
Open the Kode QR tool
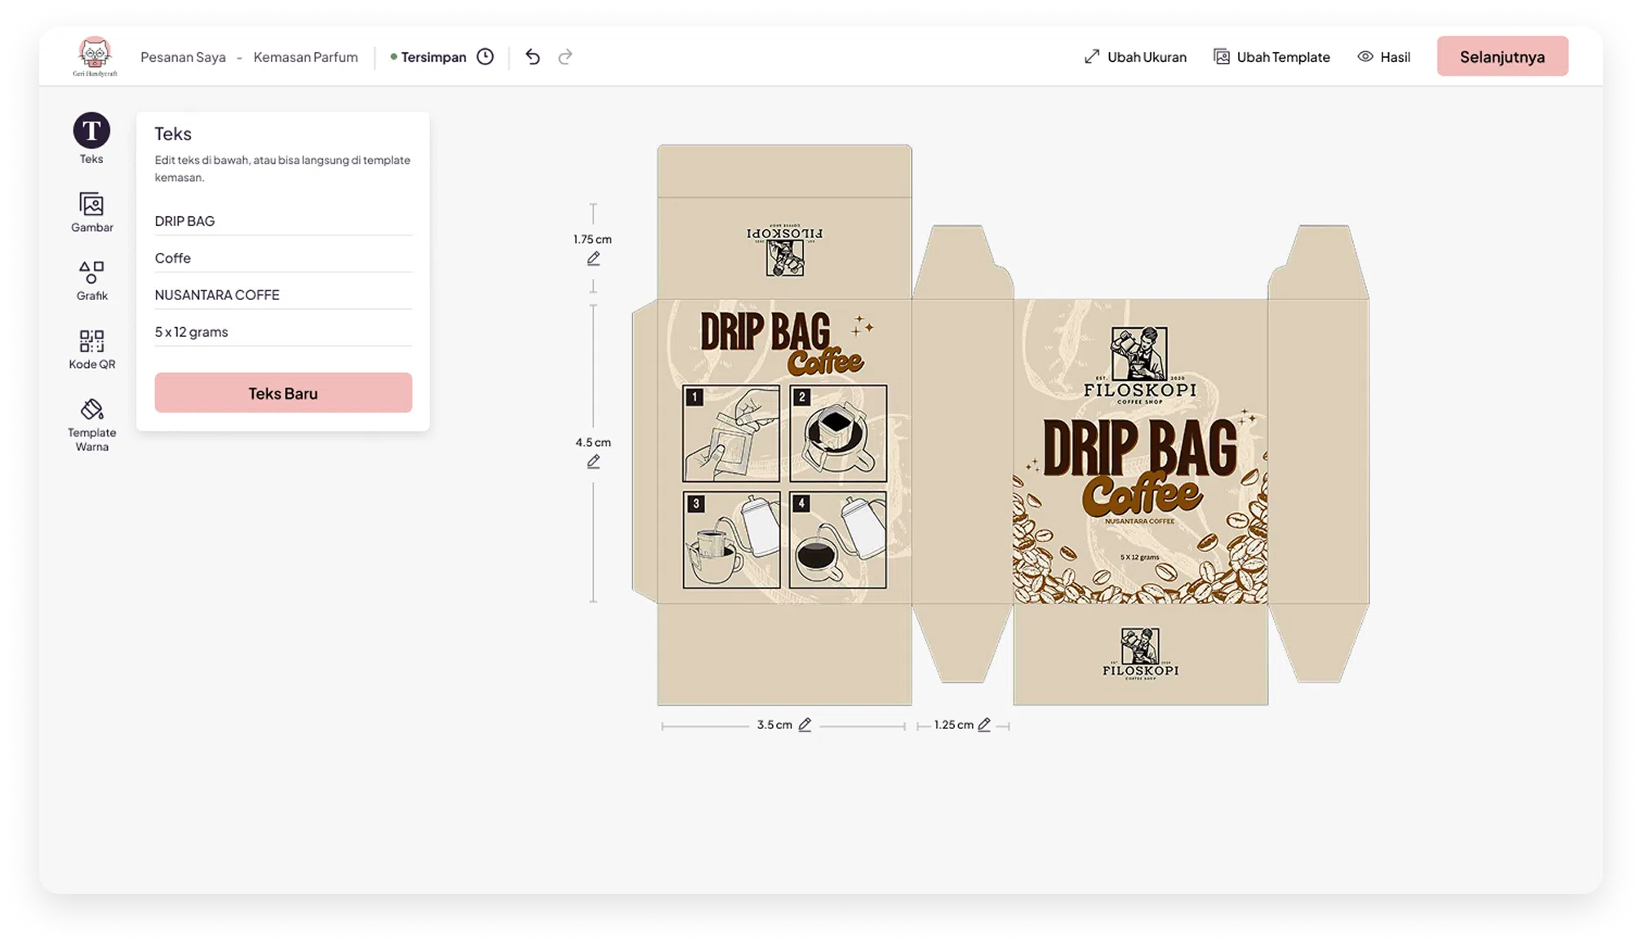(91, 341)
